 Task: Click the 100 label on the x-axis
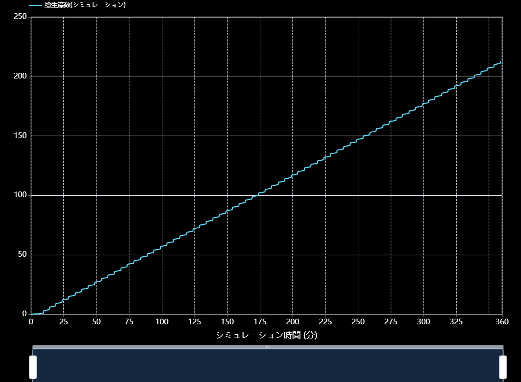162,322
